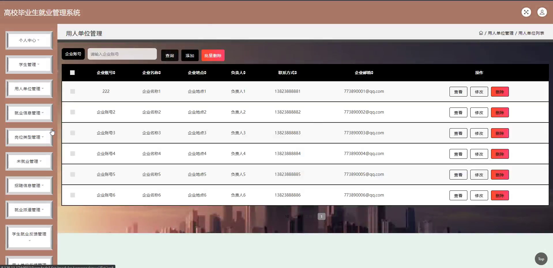Click 修改 for 企业账号6 row

(479, 195)
